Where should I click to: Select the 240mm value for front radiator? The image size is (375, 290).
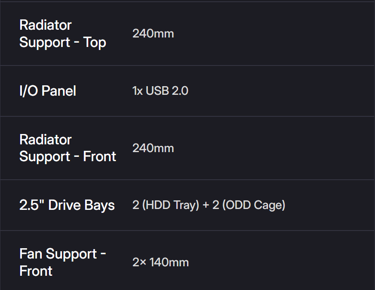click(153, 148)
